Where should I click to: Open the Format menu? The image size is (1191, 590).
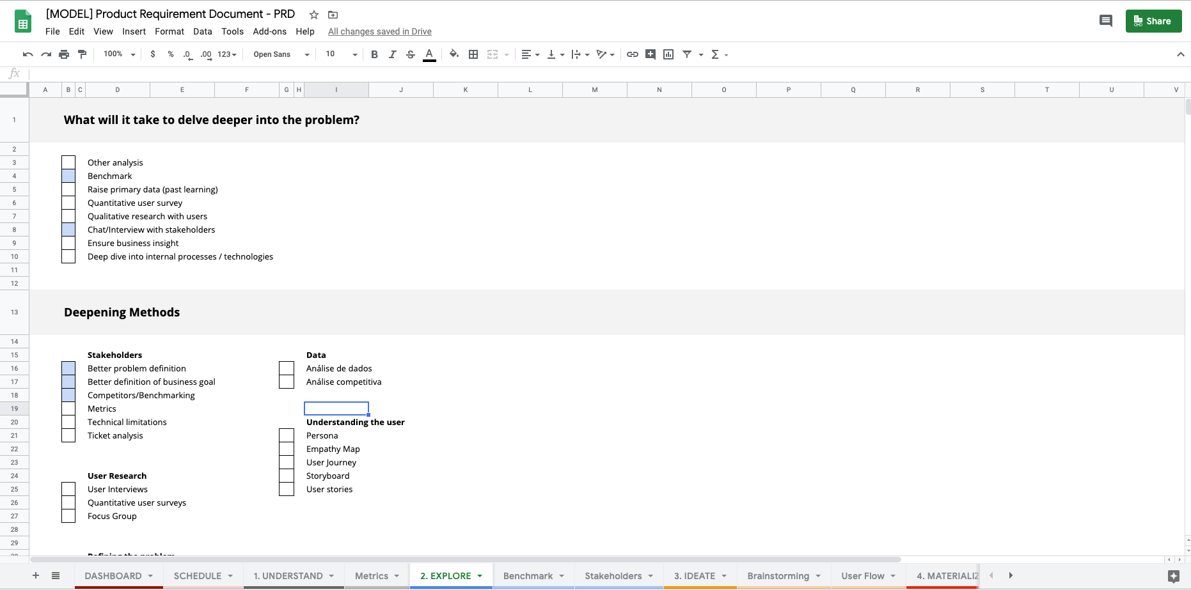click(169, 31)
